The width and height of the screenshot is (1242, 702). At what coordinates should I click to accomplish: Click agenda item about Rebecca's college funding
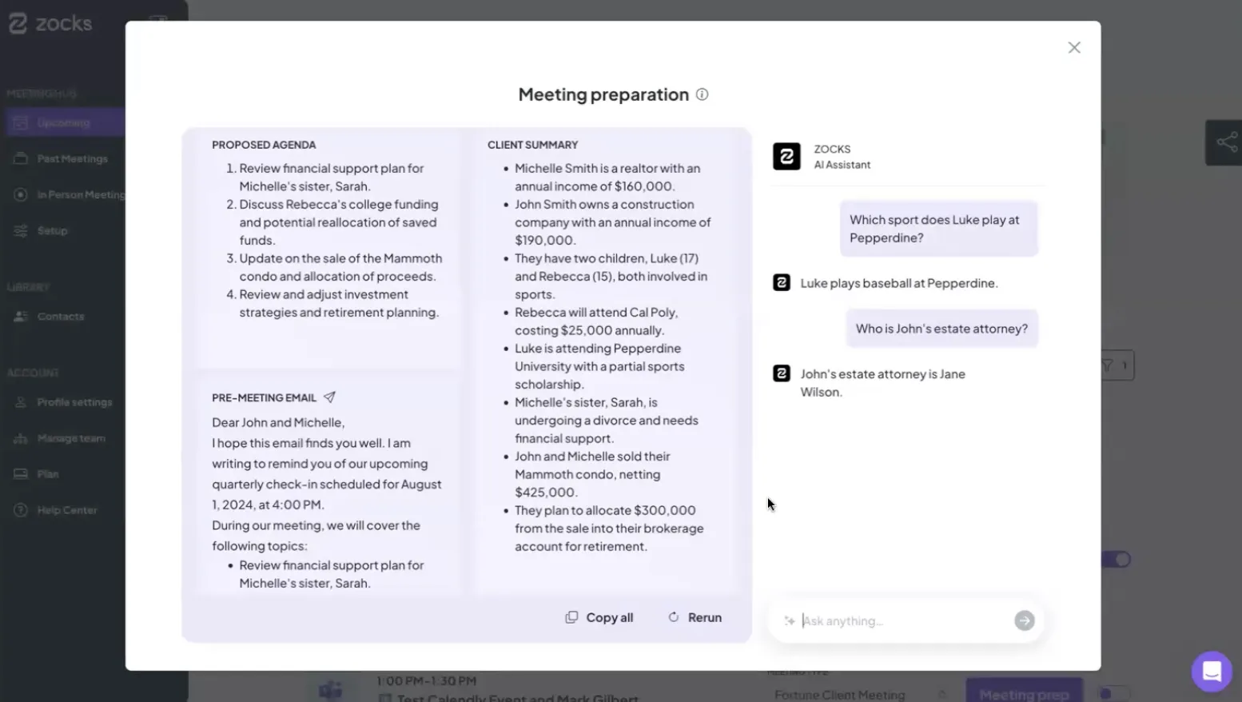pos(339,222)
